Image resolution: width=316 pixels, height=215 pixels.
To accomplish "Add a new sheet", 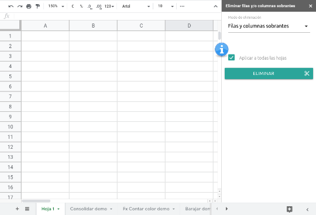I will [18, 209].
